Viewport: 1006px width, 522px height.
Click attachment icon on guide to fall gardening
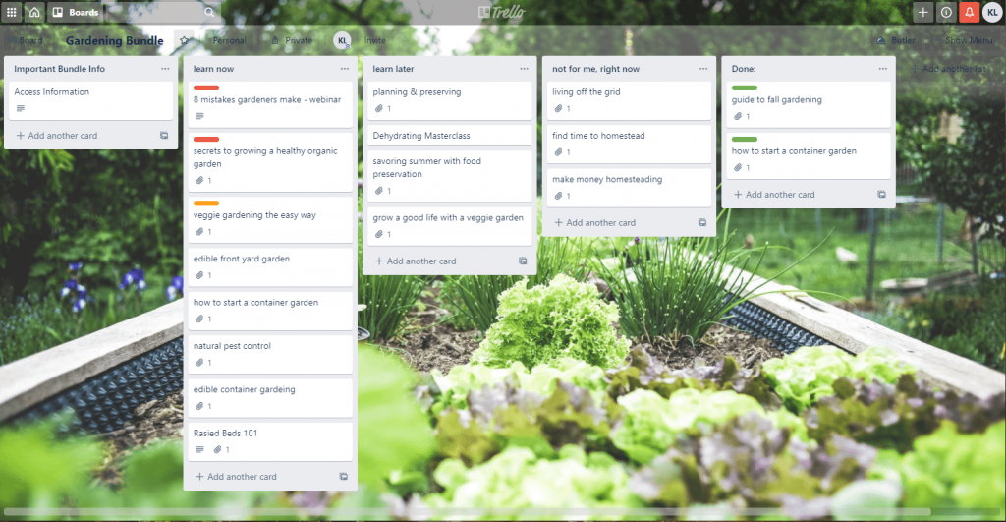pos(738,116)
